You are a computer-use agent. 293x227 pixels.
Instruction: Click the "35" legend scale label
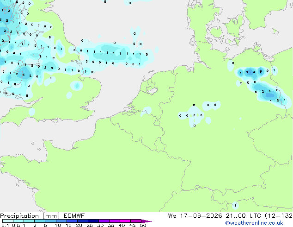click(111, 225)
